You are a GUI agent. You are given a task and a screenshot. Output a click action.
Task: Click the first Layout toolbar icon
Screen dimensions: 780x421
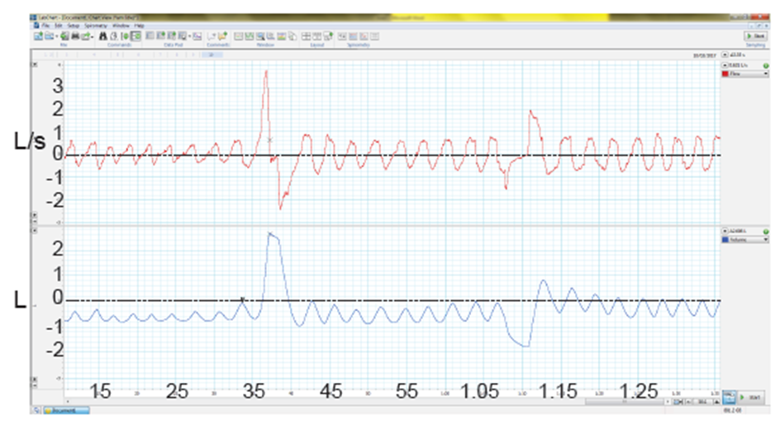tap(307, 36)
